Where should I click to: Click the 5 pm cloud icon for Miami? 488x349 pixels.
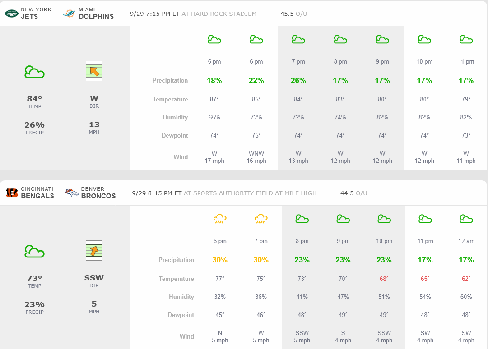coord(214,40)
